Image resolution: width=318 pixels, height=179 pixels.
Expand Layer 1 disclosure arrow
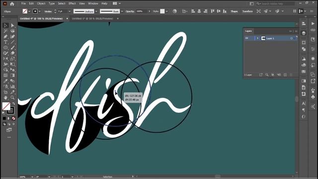click(257, 38)
